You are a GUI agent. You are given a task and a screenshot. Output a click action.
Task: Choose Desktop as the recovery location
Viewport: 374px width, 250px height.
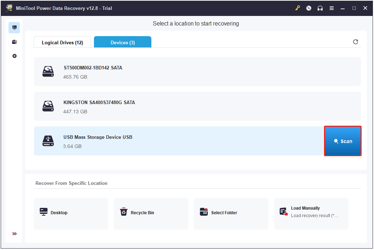[71, 214]
